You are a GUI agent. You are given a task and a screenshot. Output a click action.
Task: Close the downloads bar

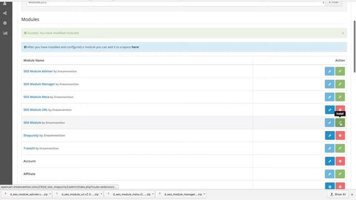tap(352, 194)
